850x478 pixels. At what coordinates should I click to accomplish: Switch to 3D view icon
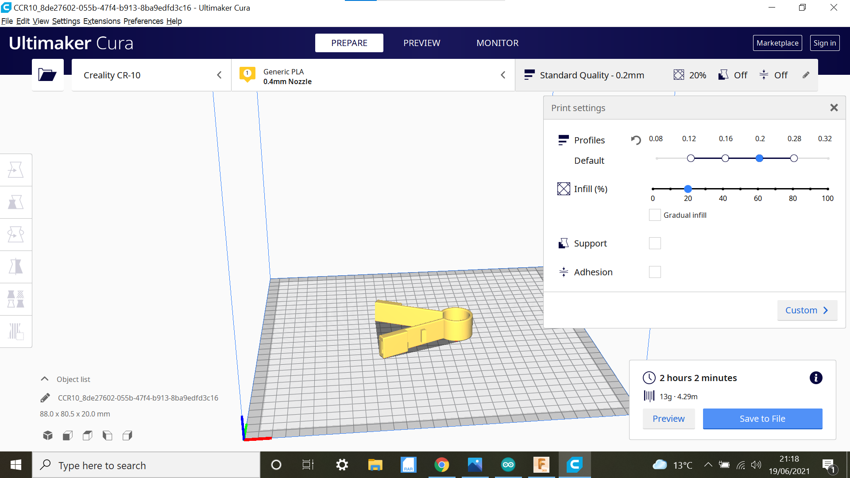pyautogui.click(x=48, y=436)
